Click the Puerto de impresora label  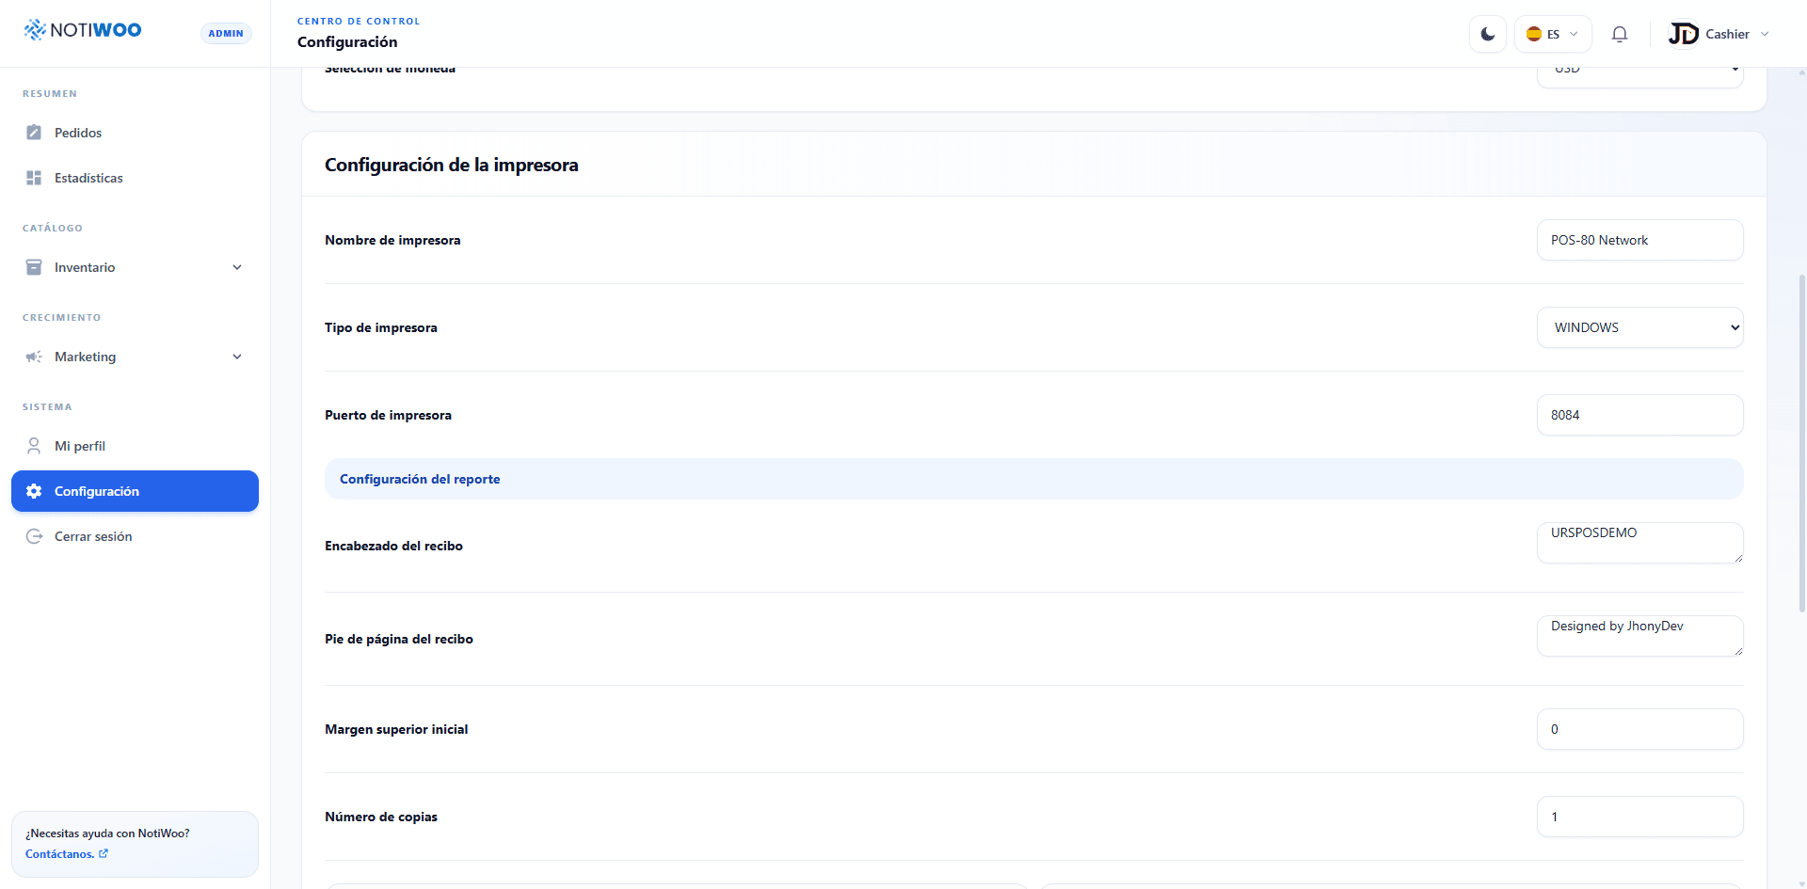(x=388, y=415)
